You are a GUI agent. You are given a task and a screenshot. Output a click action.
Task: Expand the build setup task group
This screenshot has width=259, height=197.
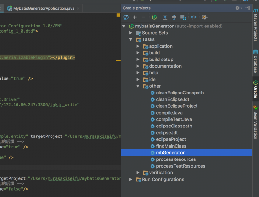(138, 60)
